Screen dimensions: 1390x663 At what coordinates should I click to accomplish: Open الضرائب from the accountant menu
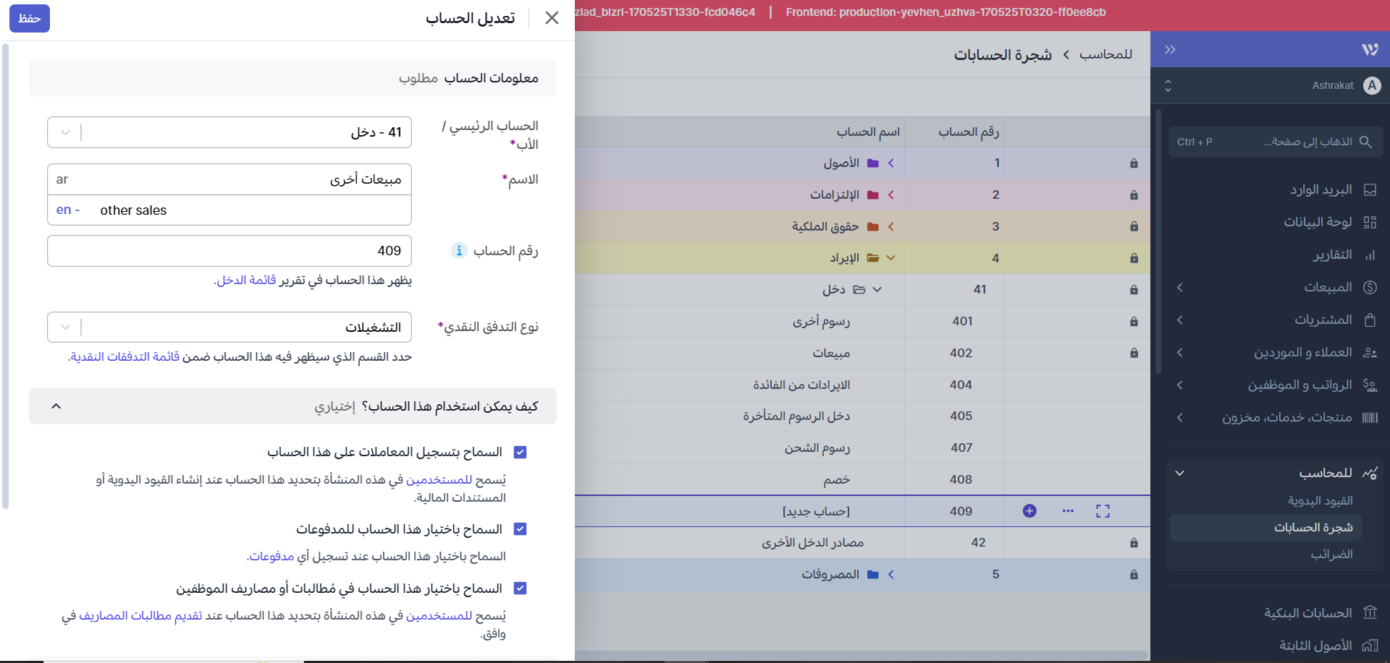[1334, 555]
